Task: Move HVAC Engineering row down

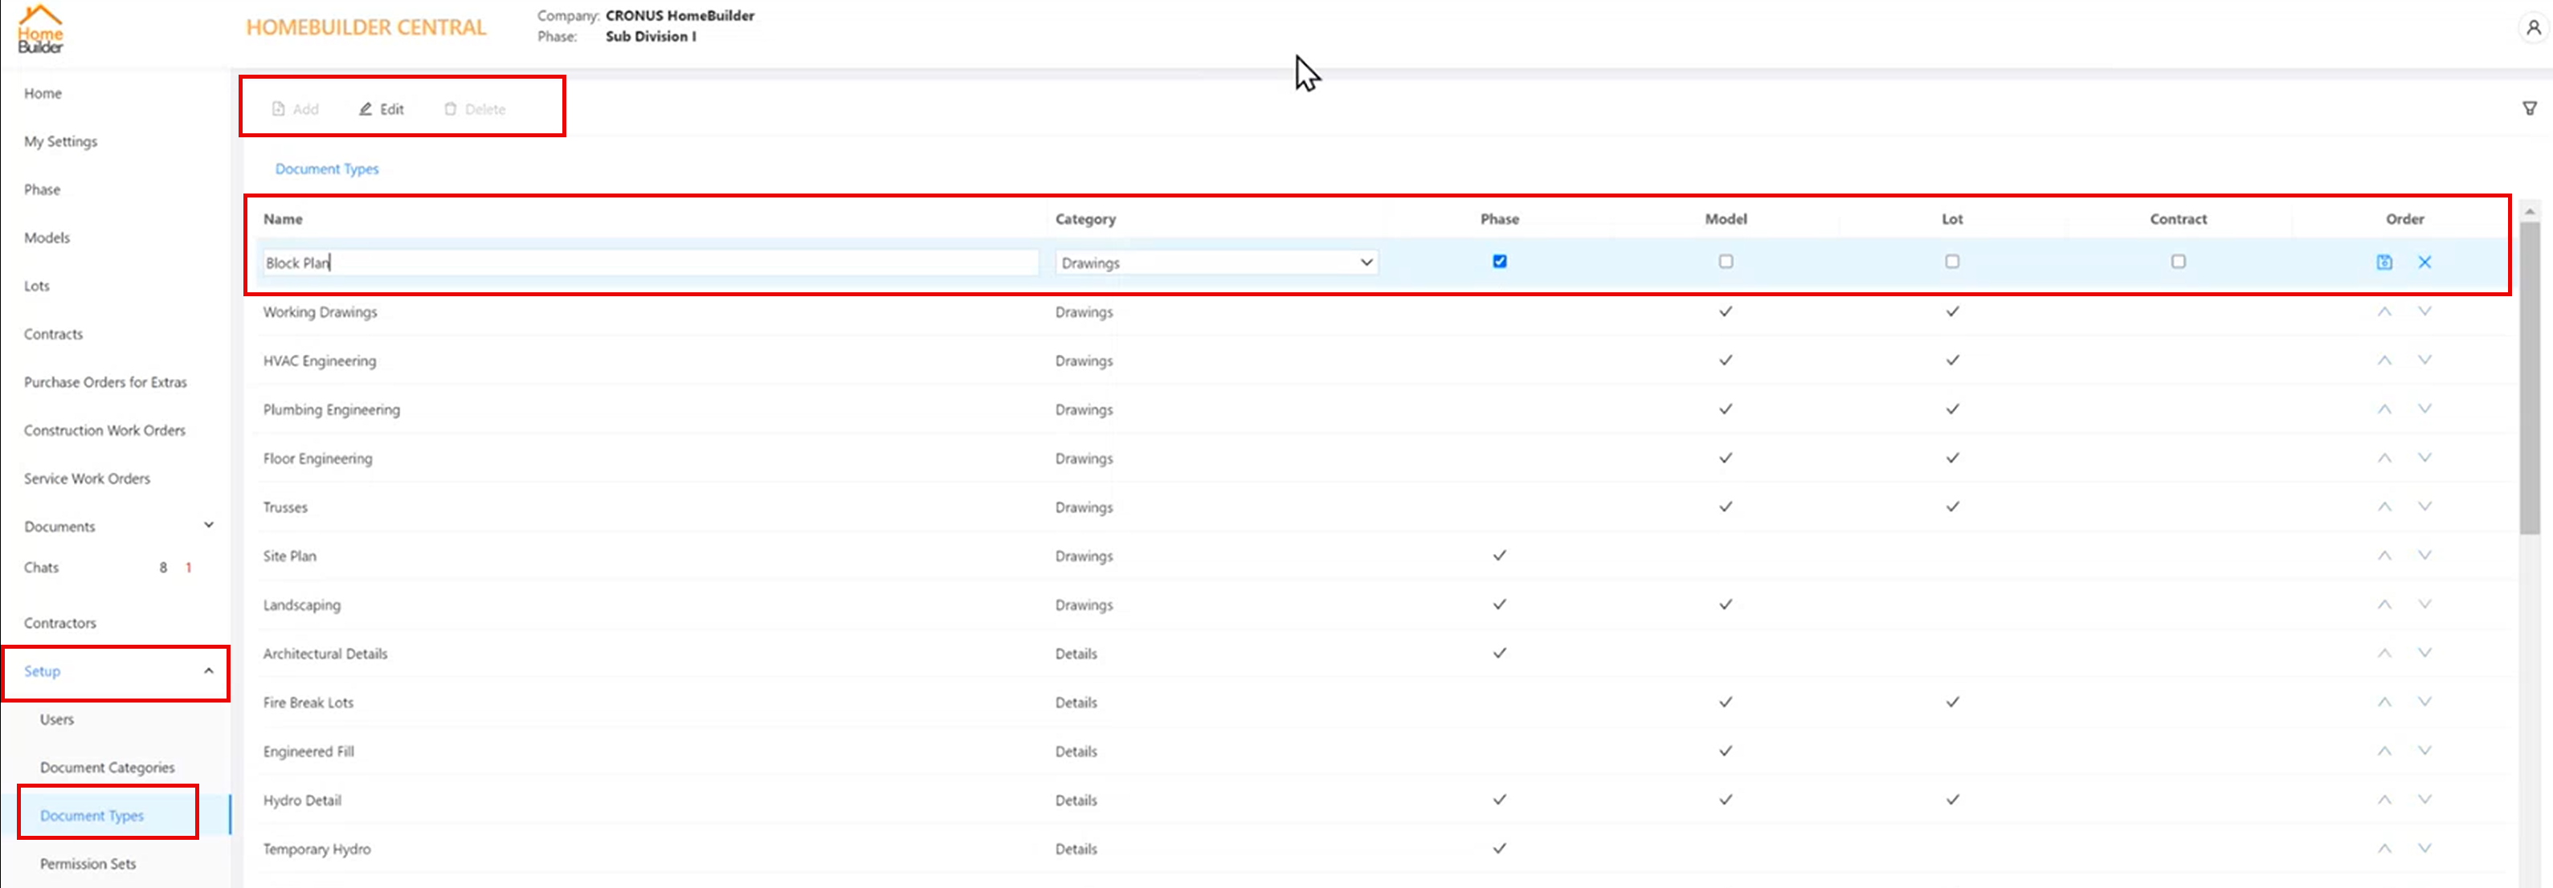Action: tap(2424, 360)
